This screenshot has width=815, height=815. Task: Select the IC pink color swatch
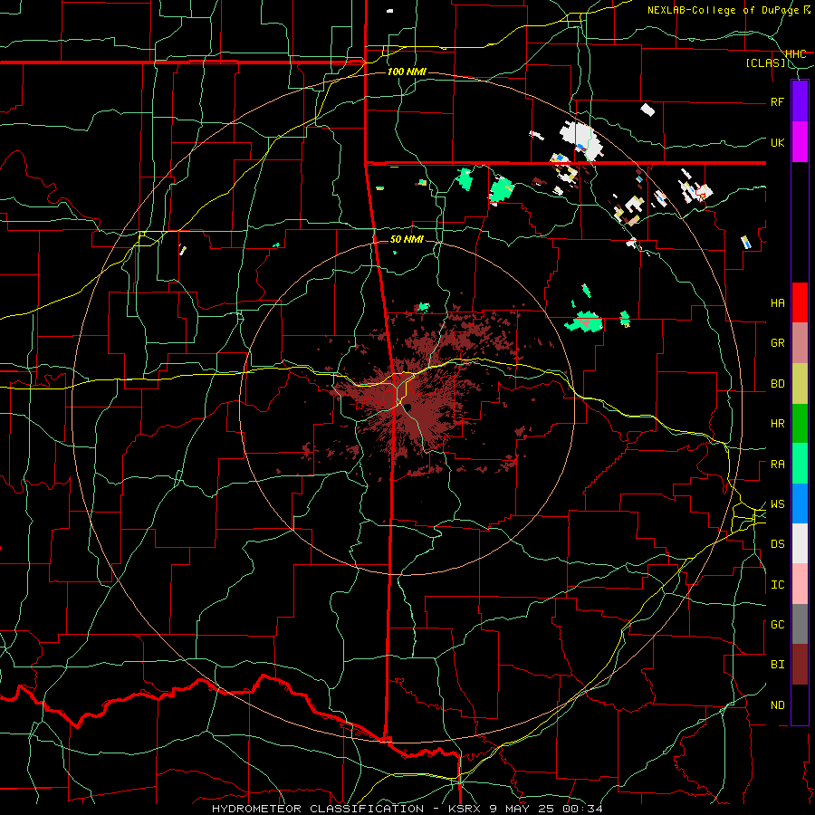800,584
